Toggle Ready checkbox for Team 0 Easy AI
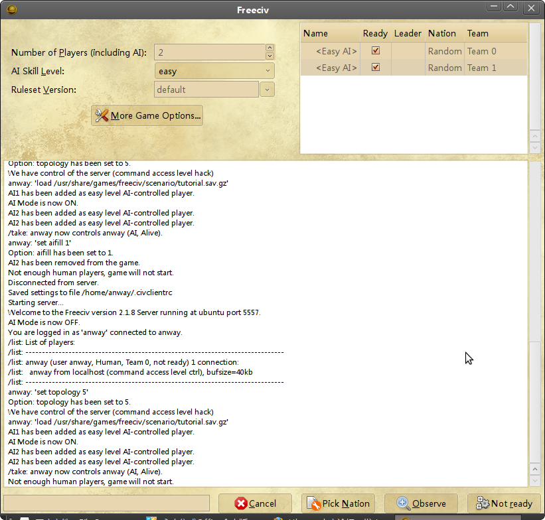The image size is (545, 520). click(375, 50)
